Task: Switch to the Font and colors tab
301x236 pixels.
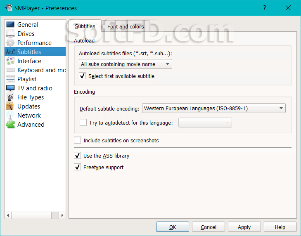Action: pos(126,26)
